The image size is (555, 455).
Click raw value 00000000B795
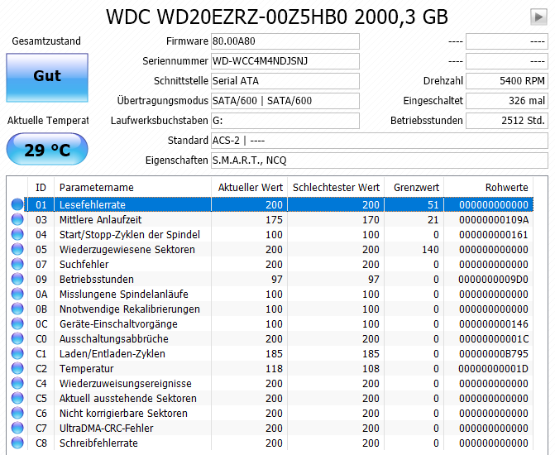tap(494, 353)
